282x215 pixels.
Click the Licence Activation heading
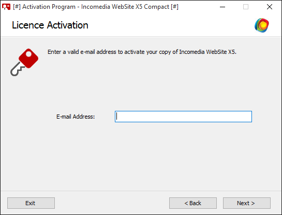click(x=50, y=25)
